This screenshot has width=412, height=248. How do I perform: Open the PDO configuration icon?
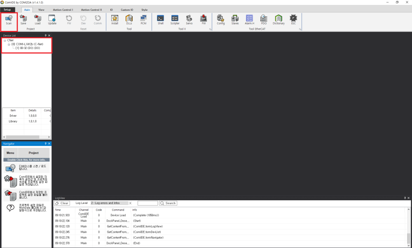[264, 19]
